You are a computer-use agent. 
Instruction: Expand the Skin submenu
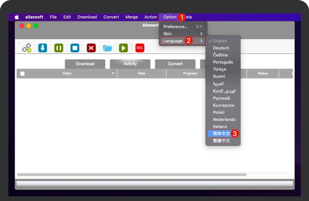coord(183,34)
